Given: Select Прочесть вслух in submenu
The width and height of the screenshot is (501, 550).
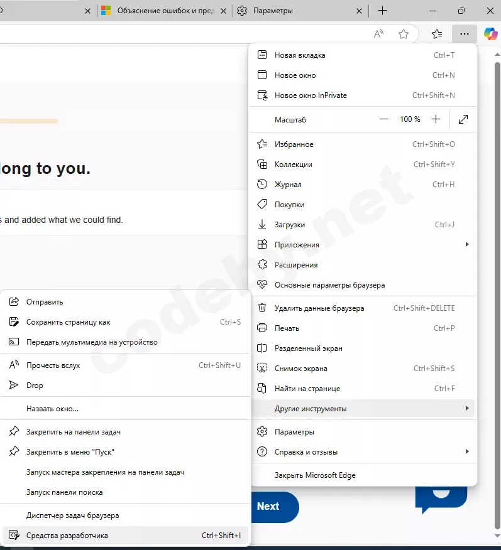Looking at the screenshot, I should (125, 365).
